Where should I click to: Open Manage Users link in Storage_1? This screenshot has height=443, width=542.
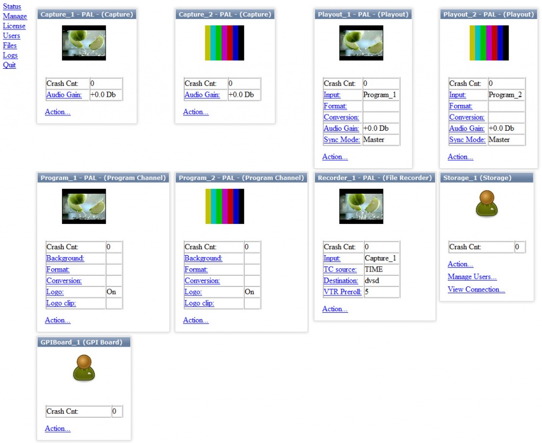tap(472, 276)
